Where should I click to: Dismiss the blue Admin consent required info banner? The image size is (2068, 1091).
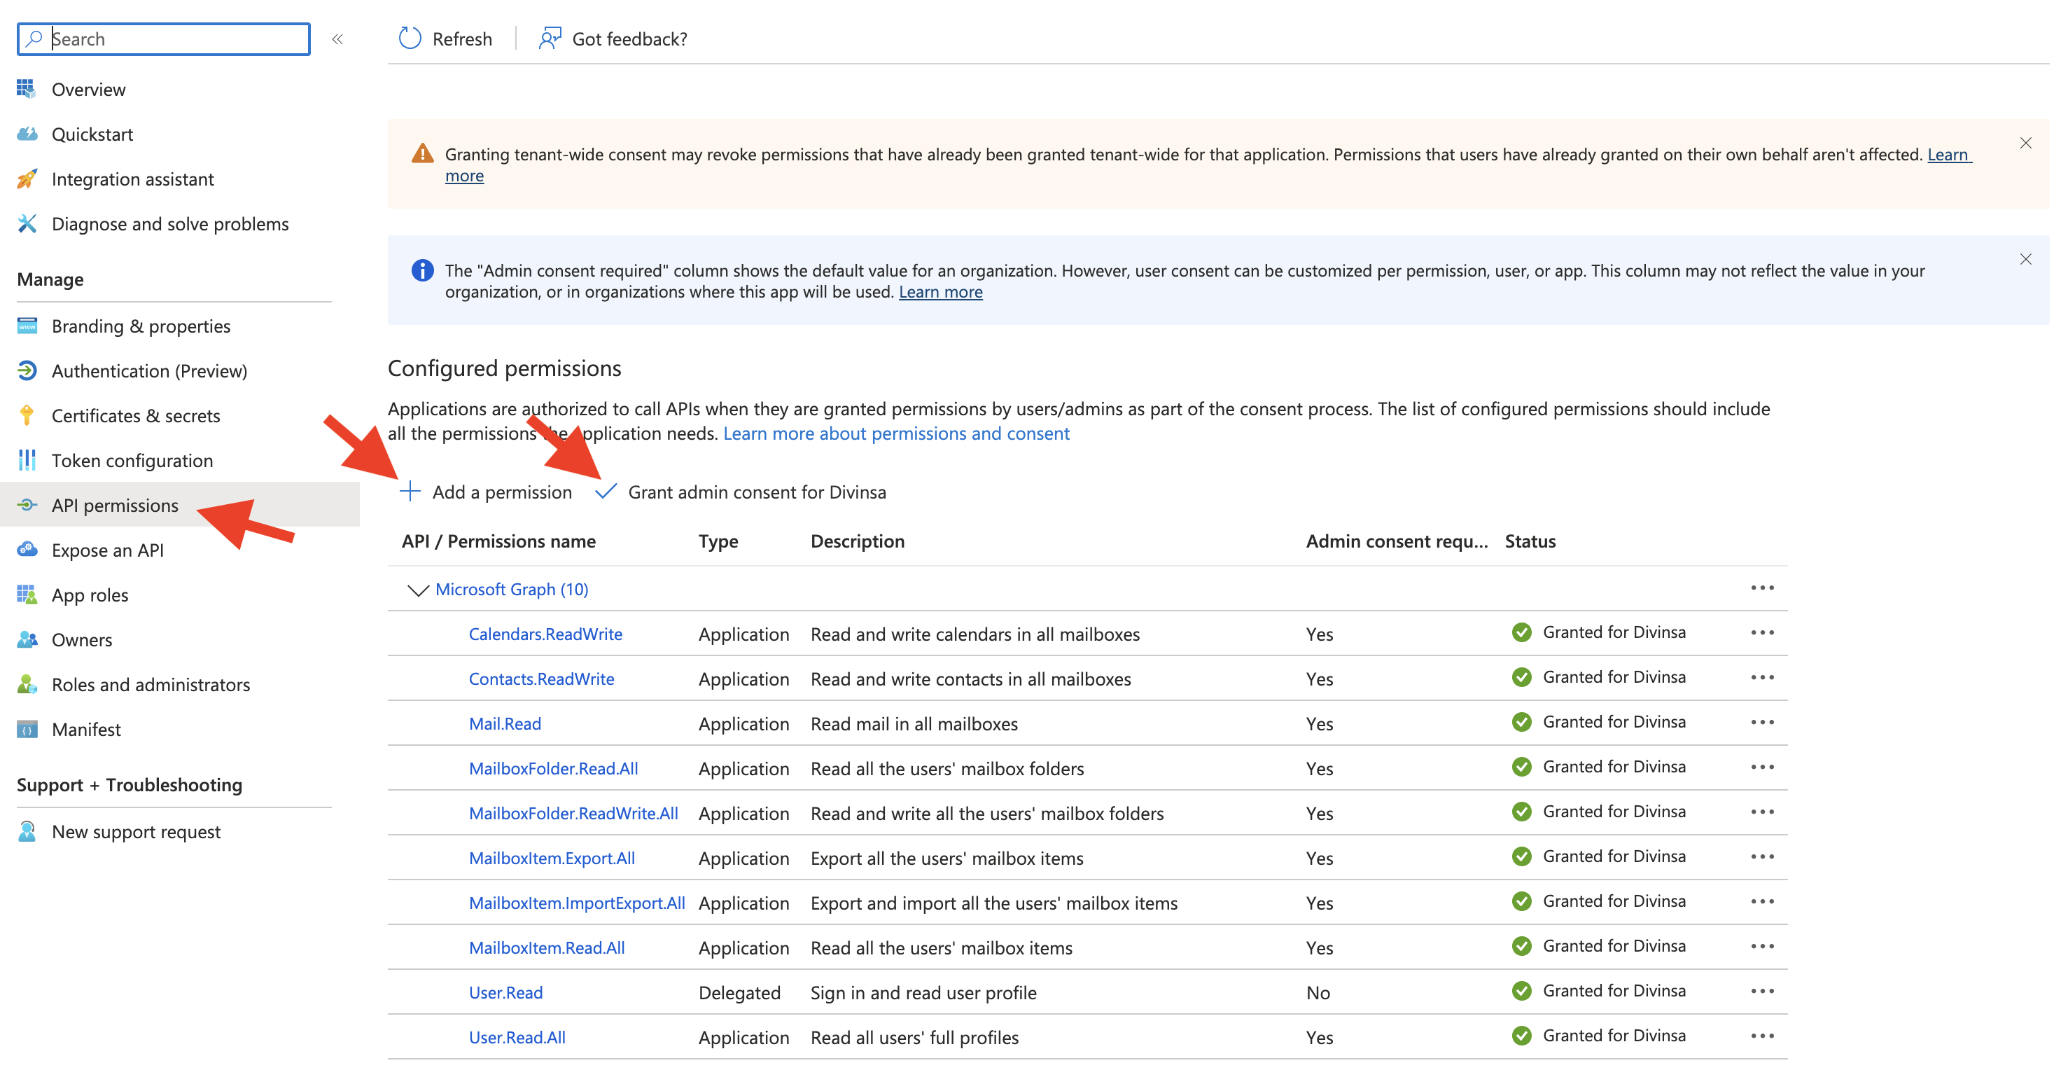(x=2025, y=259)
